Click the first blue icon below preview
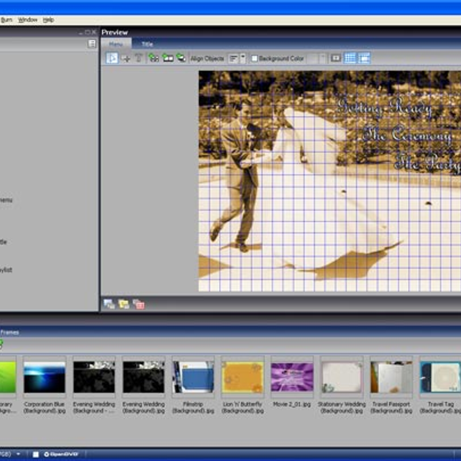The height and width of the screenshot is (461, 461). [x=109, y=304]
